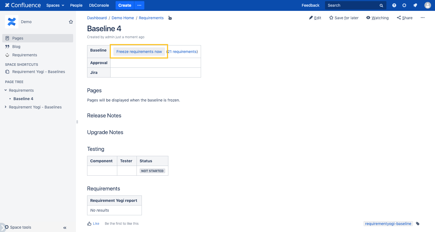This screenshot has height=232, width=435.
Task: Collapse the sidebar with the double-chevron icon
Action: pyautogui.click(x=64, y=228)
